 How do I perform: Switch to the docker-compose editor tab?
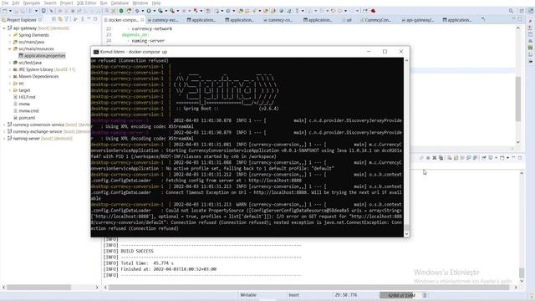[x=123, y=20]
